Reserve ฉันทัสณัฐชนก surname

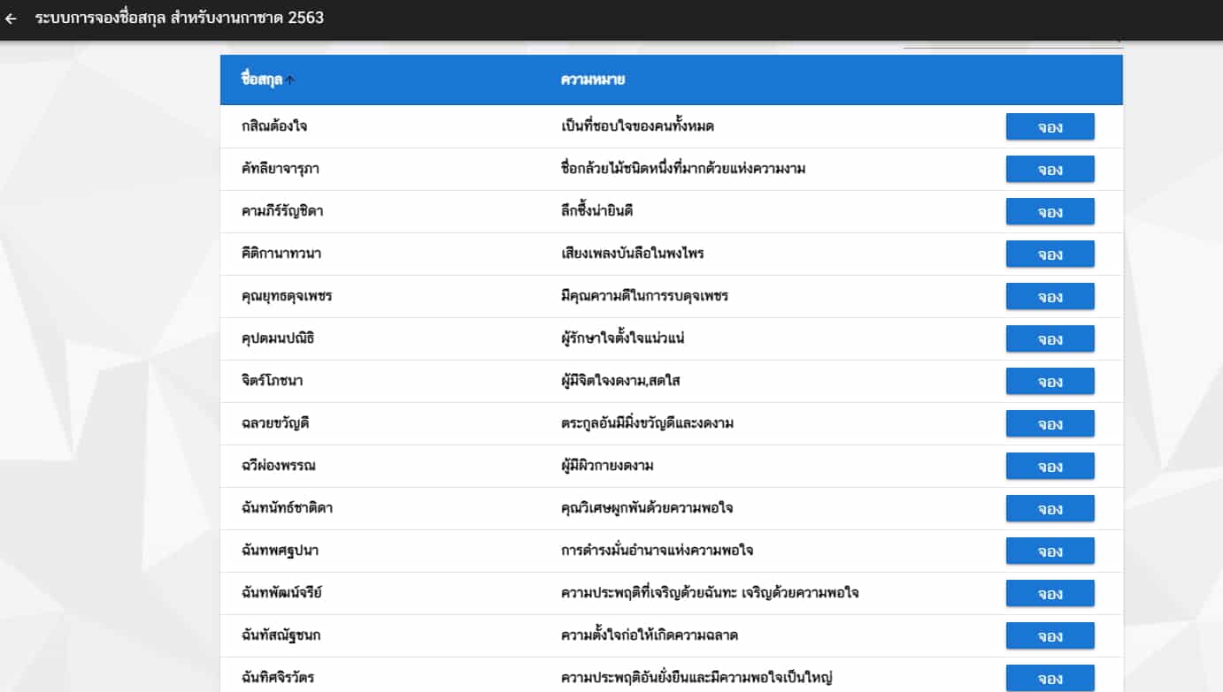click(1050, 635)
